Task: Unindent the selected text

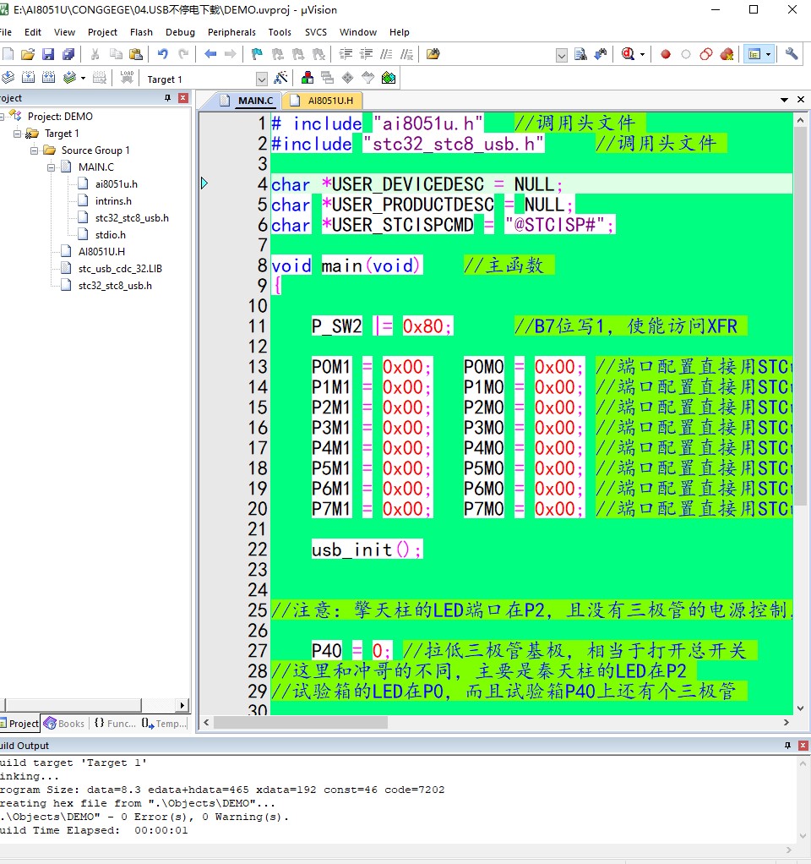Action: (366, 54)
